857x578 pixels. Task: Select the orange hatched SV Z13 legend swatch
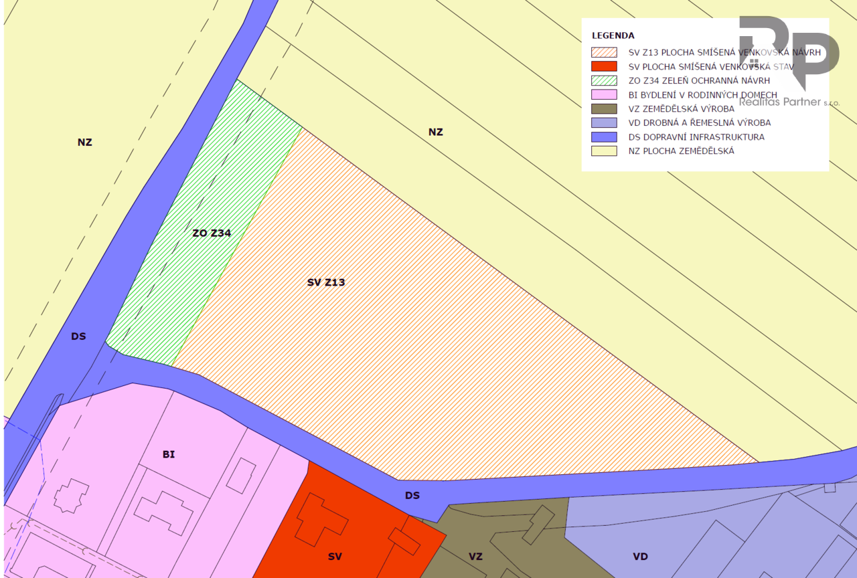(603, 52)
